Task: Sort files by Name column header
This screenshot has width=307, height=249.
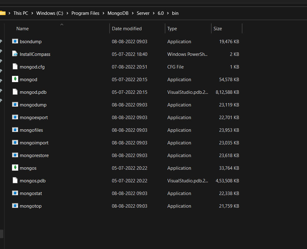Action: point(23,29)
